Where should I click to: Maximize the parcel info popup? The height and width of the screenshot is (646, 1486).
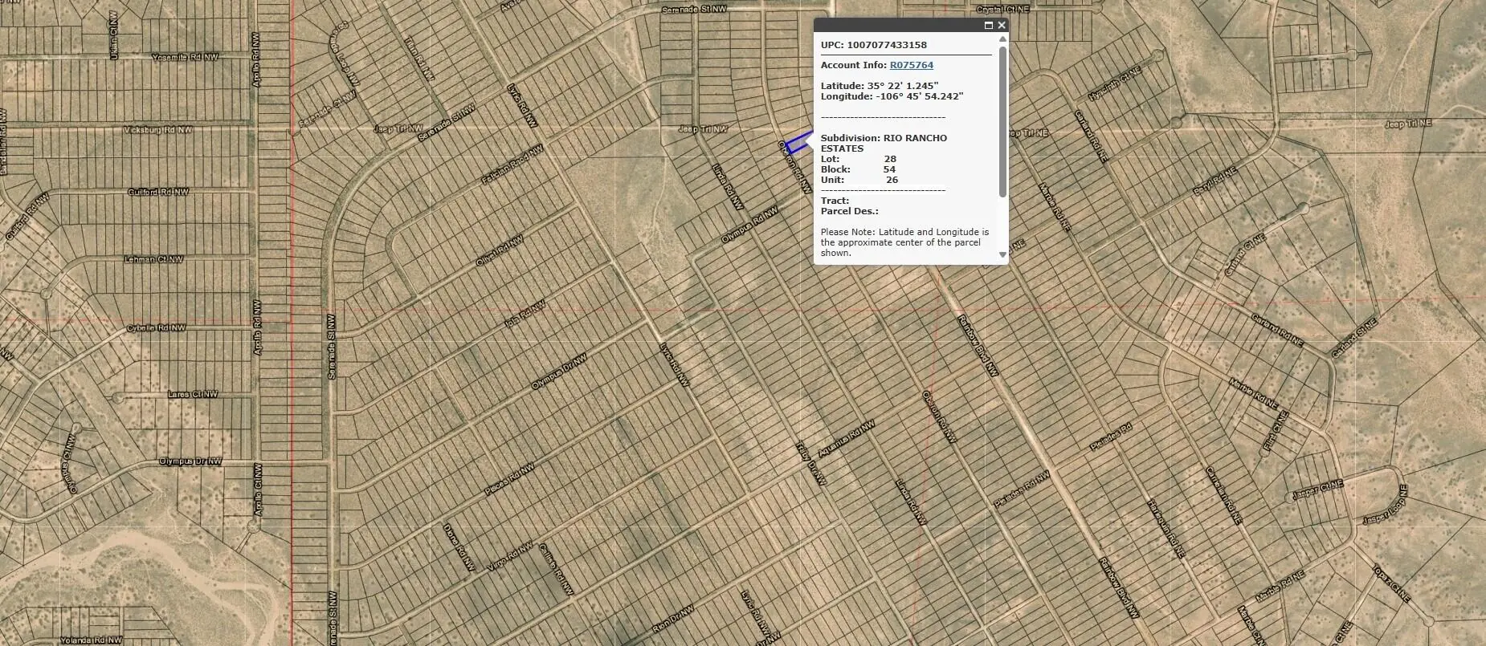988,26
